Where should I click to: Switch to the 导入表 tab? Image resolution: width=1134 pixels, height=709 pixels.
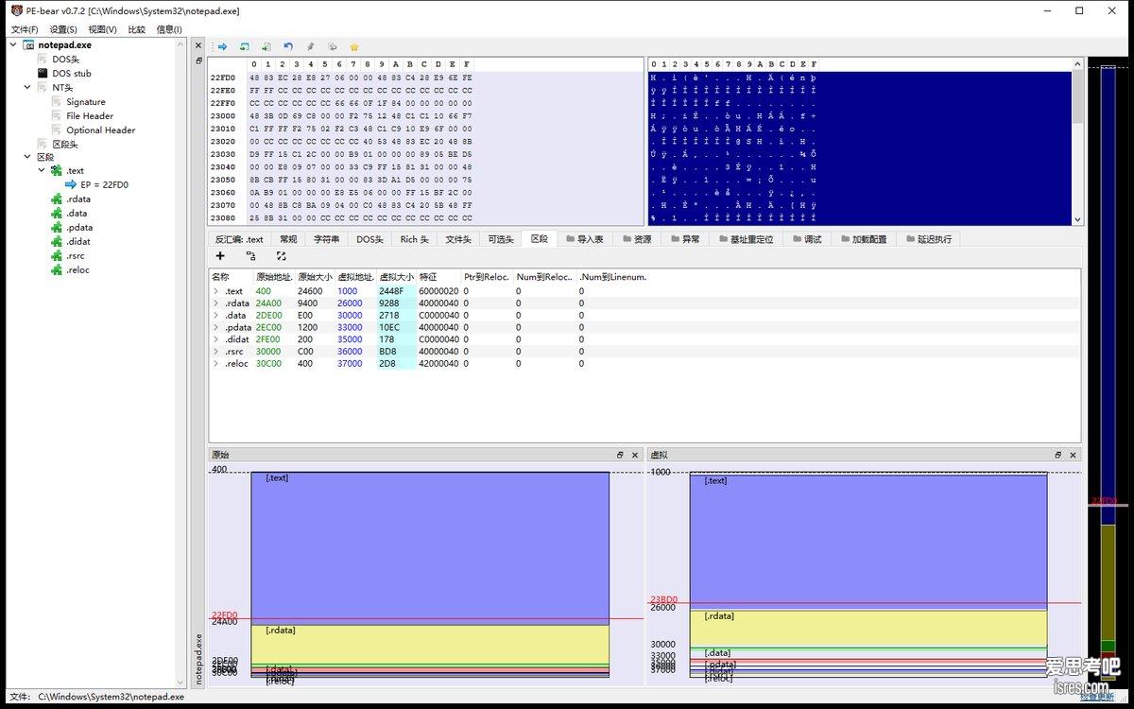pyautogui.click(x=584, y=239)
